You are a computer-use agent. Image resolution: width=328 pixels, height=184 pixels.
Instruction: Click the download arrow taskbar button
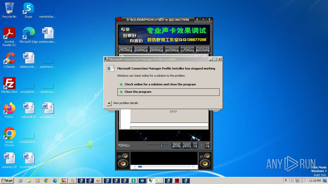point(134,181)
